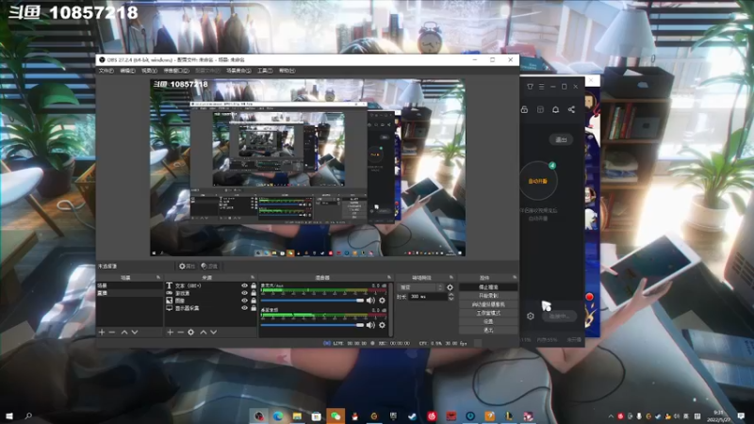Open the Help menu in OBS
Viewport: 754px width, 424px height.
point(287,71)
